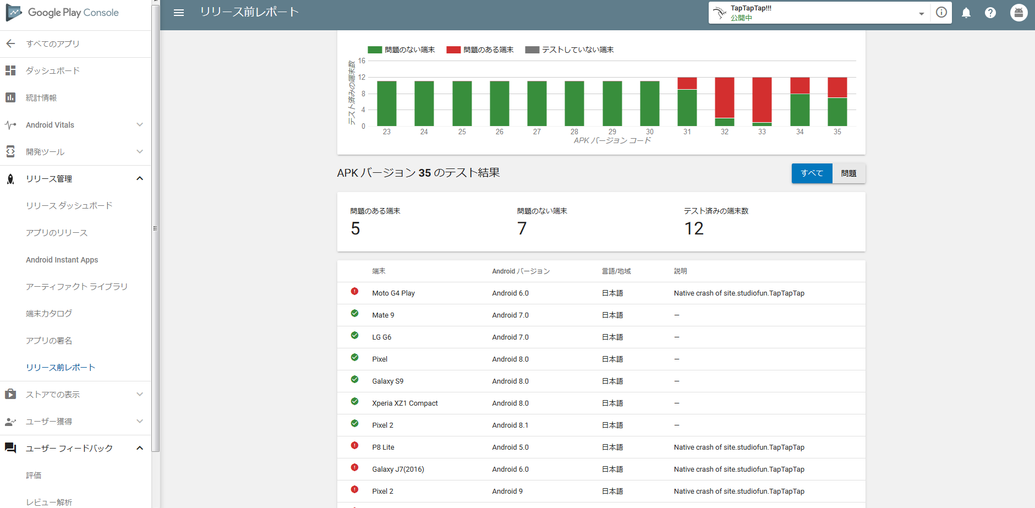Image resolution: width=1035 pixels, height=508 pixels.
Task: Open the TapTapTap!!! app selector dropdown
Action: point(922,13)
